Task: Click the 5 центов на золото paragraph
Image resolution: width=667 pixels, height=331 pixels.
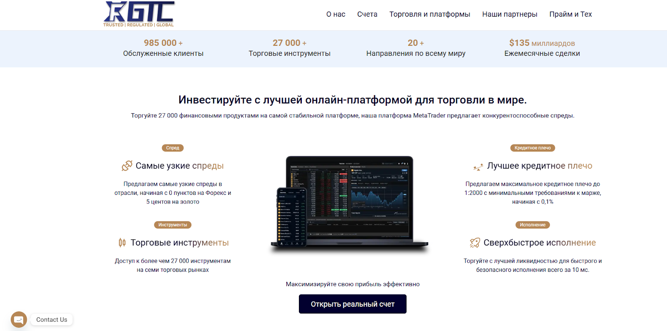Action: [173, 193]
